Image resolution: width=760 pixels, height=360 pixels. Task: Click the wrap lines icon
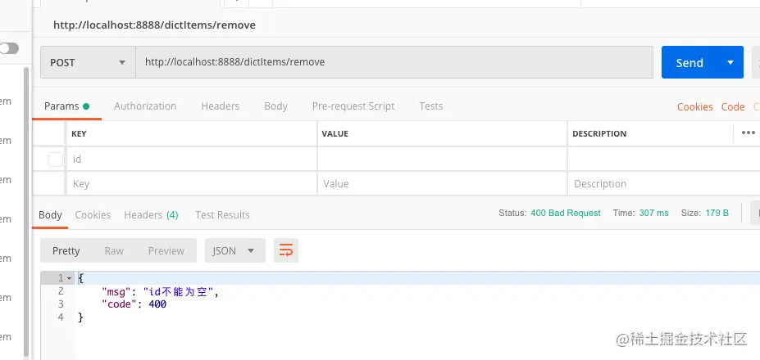pyautogui.click(x=286, y=251)
